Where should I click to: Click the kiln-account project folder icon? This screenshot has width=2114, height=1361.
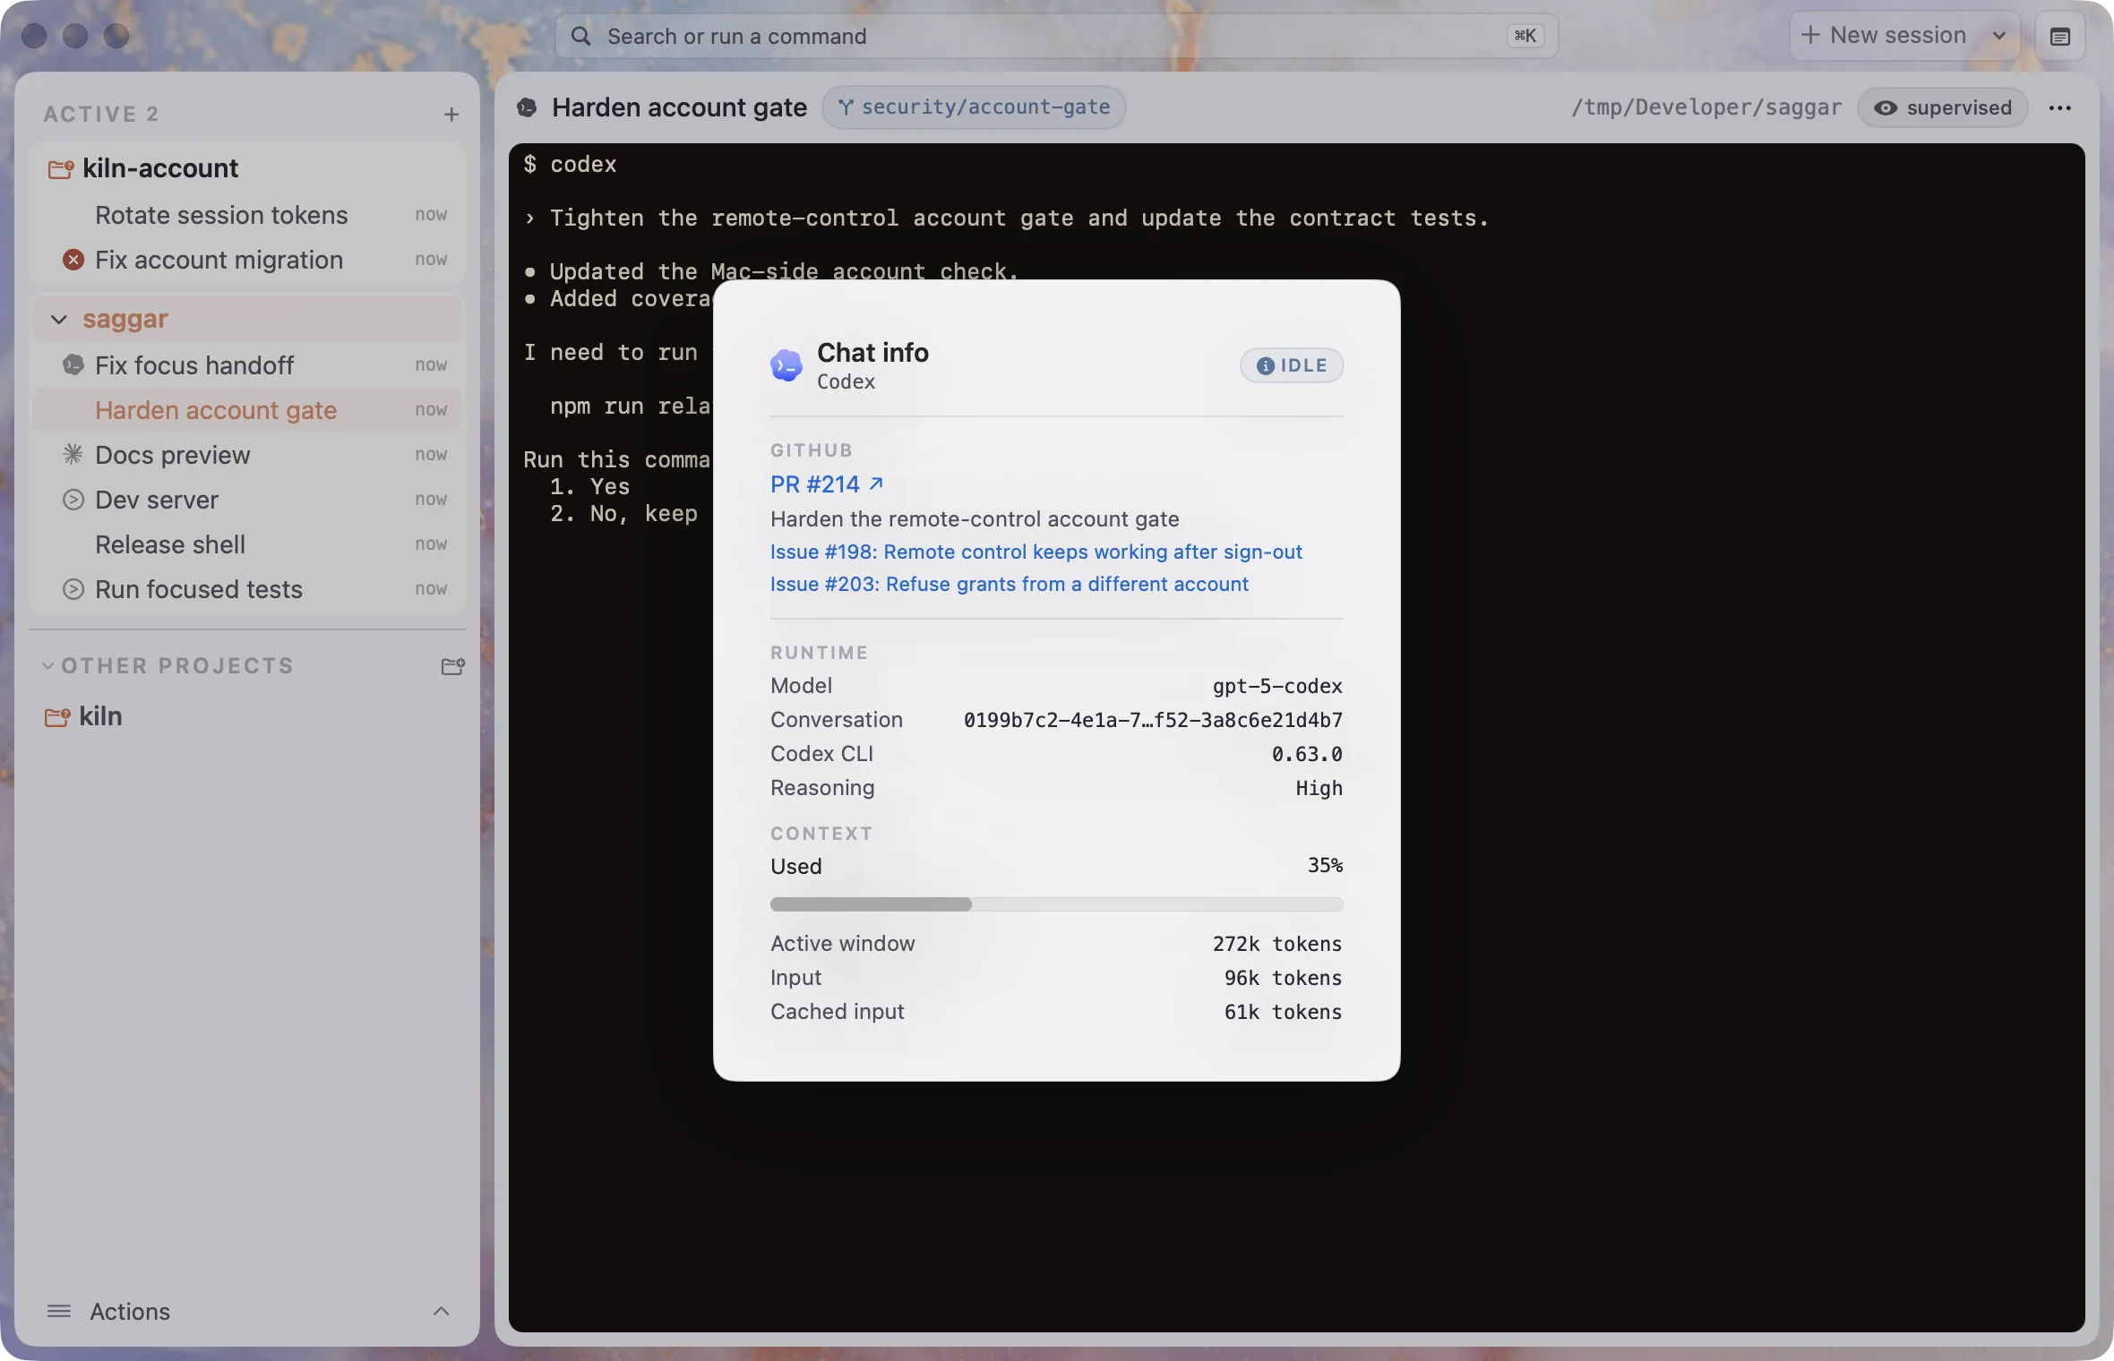60,168
